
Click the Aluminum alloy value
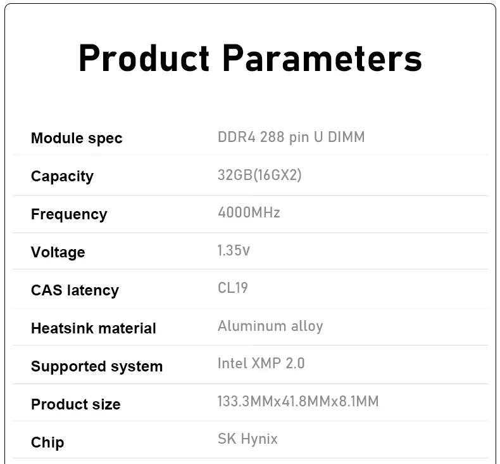270,326
